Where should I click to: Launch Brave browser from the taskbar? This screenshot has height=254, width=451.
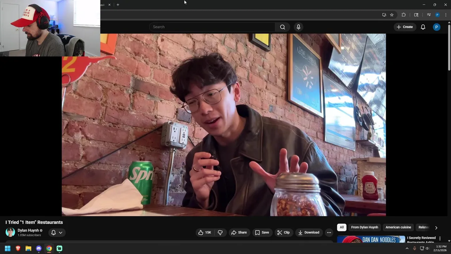click(18, 248)
